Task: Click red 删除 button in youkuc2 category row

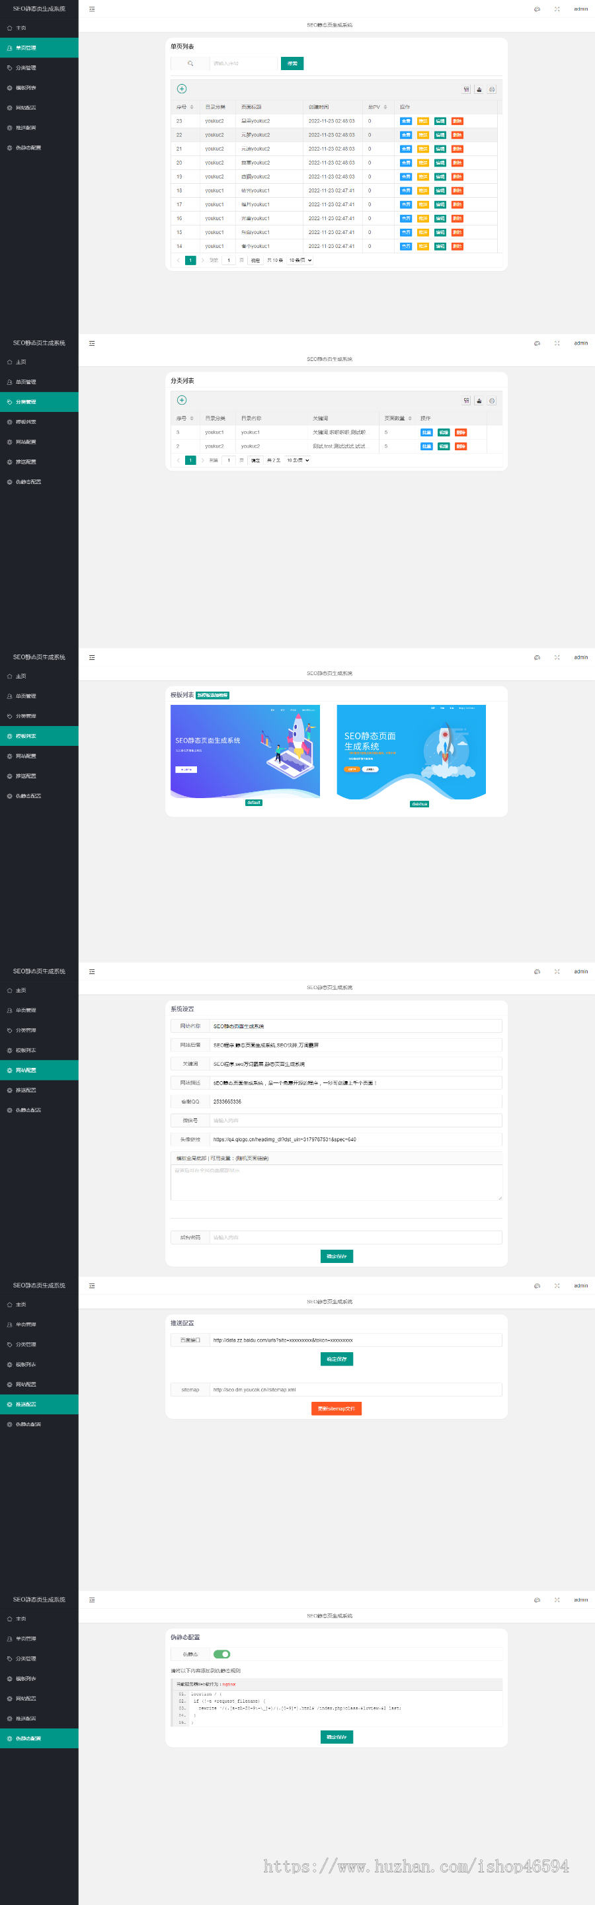Action: [461, 447]
